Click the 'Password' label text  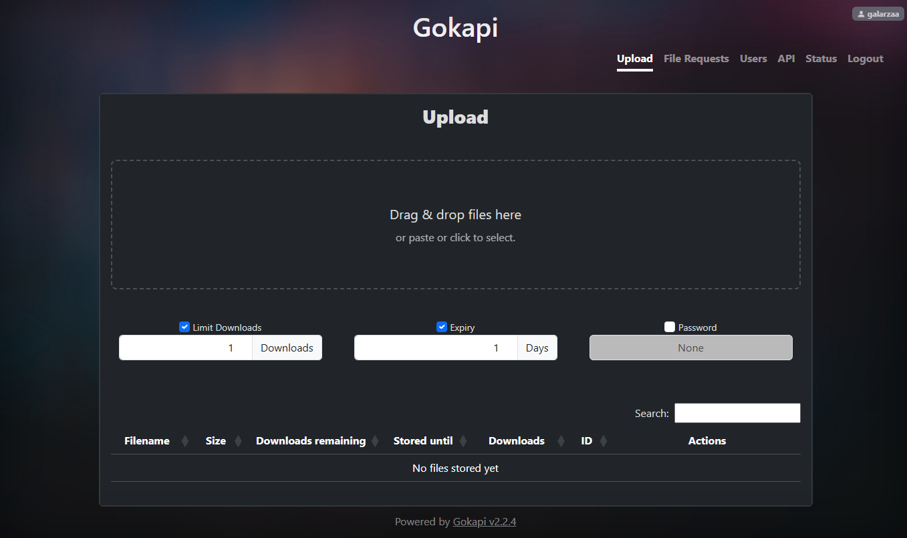coord(698,327)
